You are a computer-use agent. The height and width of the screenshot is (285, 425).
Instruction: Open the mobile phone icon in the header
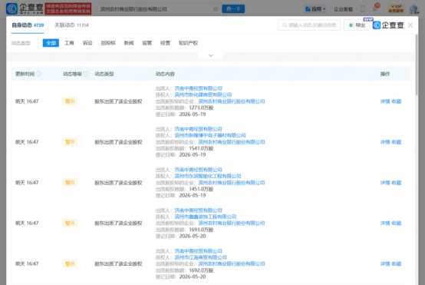click(x=363, y=9)
